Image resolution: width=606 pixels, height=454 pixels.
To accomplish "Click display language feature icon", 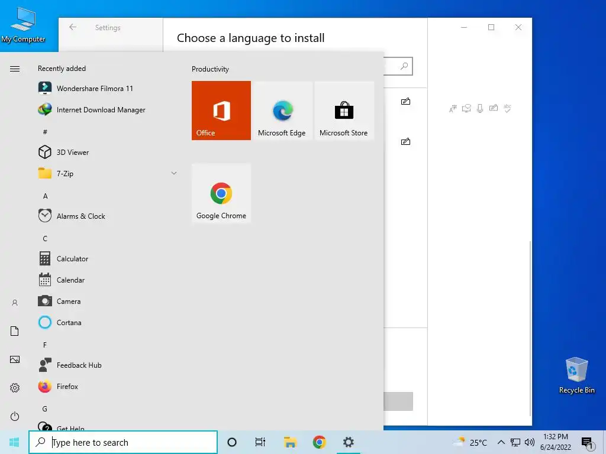I will point(453,109).
